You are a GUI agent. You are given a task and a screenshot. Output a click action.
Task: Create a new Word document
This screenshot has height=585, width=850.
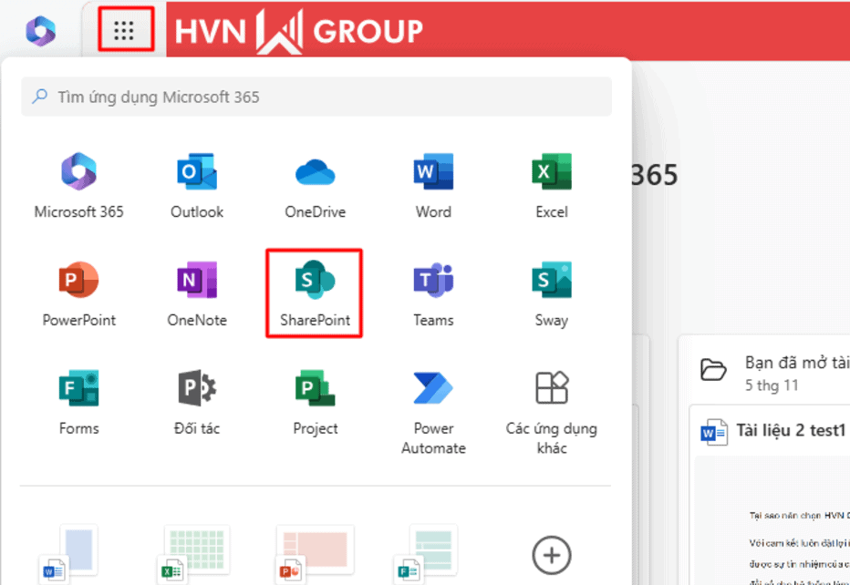[x=69, y=554]
